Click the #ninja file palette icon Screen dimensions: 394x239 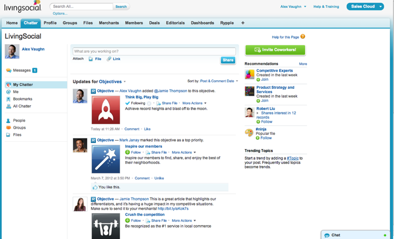249,132
